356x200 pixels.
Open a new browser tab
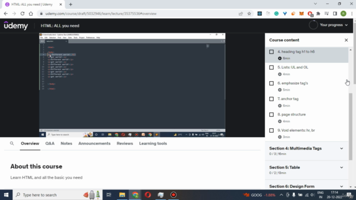coord(71,4)
